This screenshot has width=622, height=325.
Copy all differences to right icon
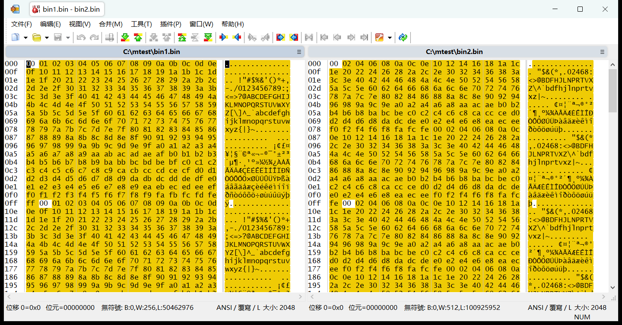pyautogui.click(x=281, y=38)
